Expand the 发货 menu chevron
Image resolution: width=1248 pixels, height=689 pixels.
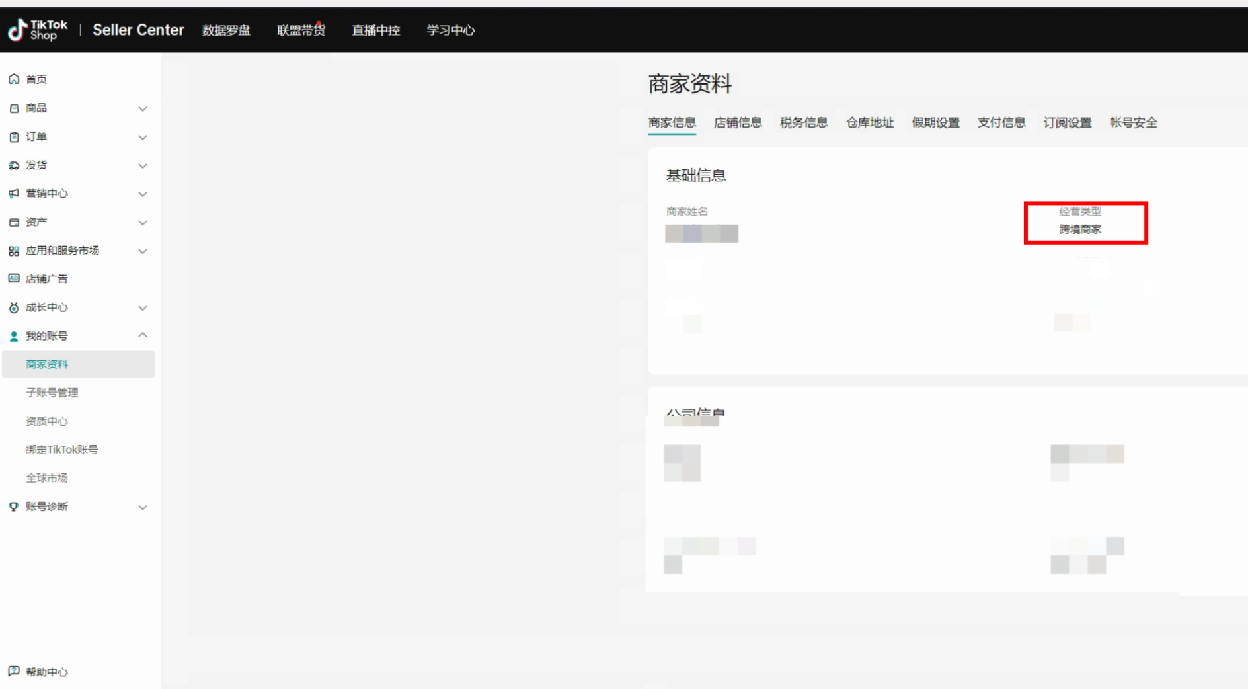tap(143, 165)
